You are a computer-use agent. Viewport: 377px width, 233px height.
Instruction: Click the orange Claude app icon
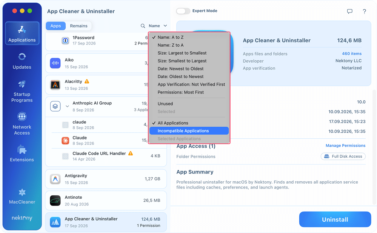(65, 140)
